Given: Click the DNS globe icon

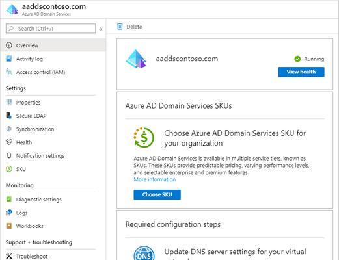Looking at the screenshot, I should pyautogui.click(x=144, y=253).
